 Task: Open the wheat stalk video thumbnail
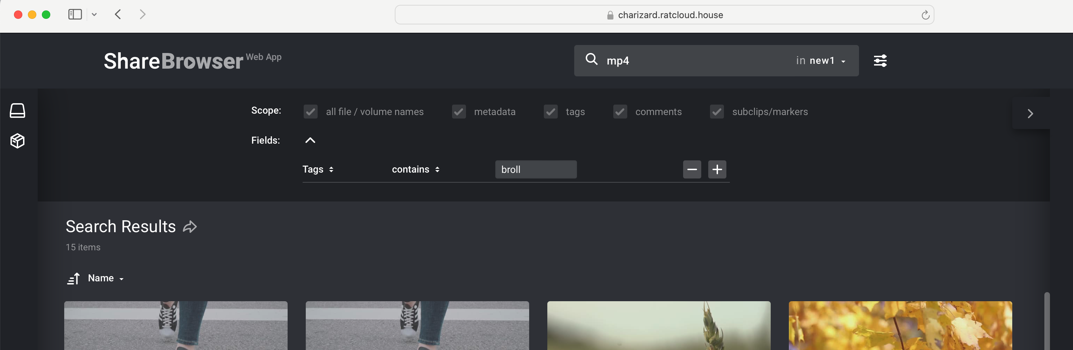659,326
